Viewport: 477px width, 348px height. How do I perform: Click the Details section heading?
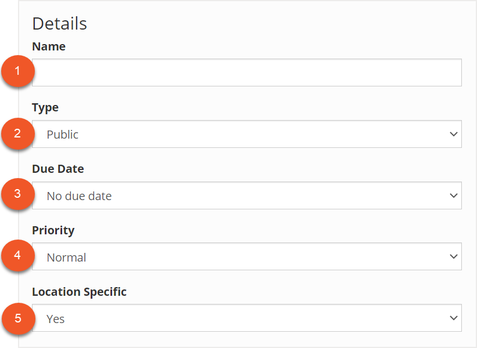coord(59,24)
